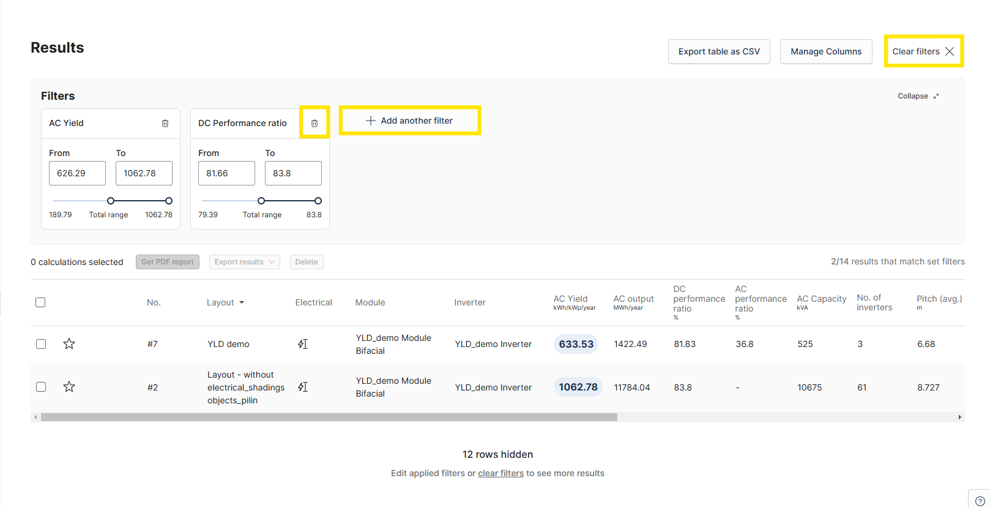This screenshot has height=508, width=990.
Task: Click the horizontal table scrollbar
Action: click(329, 417)
